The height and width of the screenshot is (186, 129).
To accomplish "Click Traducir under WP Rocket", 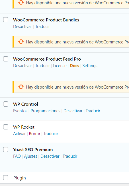I will click(x=51, y=134).
